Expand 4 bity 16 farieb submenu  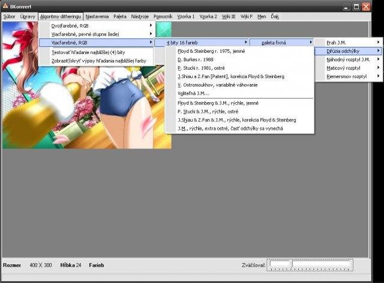tap(202, 43)
